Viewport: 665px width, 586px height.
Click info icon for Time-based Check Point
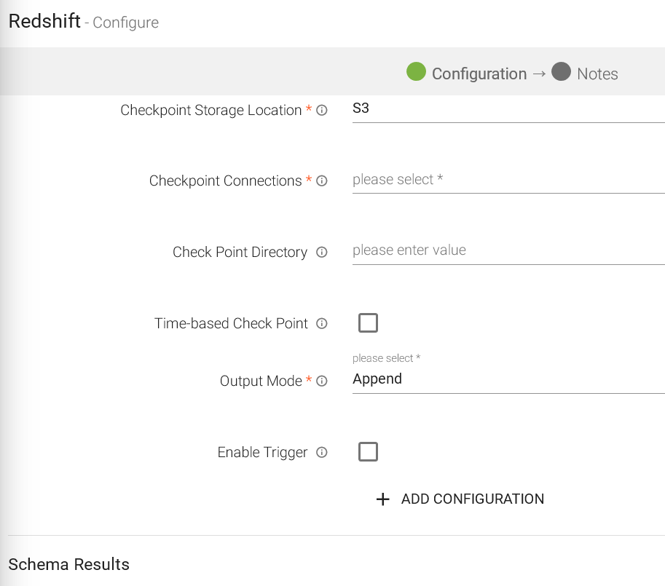322,324
